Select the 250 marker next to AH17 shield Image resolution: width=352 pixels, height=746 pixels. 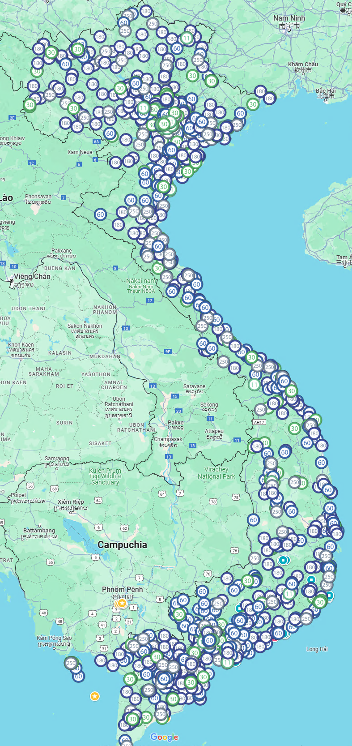pyautogui.click(x=261, y=409)
